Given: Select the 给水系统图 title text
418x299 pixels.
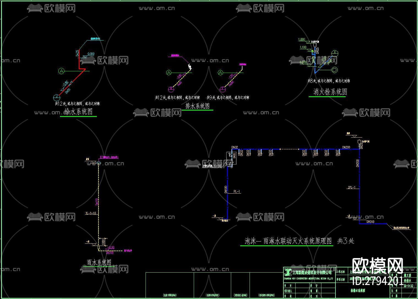Looking at the screenshot, I should [78, 111].
